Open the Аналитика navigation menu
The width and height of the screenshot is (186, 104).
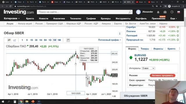coord(59,18)
